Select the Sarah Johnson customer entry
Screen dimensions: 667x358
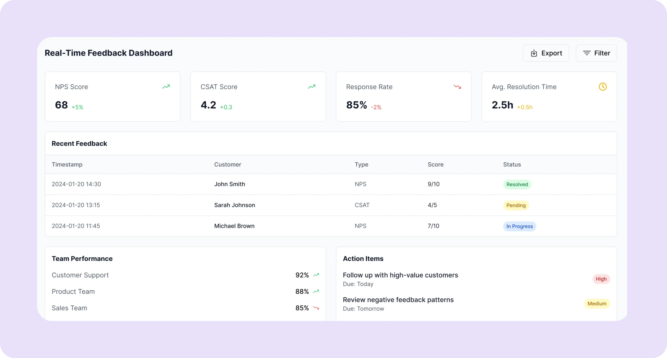click(234, 205)
